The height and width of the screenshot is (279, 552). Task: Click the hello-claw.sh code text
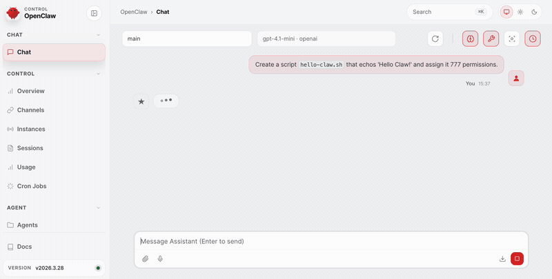click(x=321, y=65)
